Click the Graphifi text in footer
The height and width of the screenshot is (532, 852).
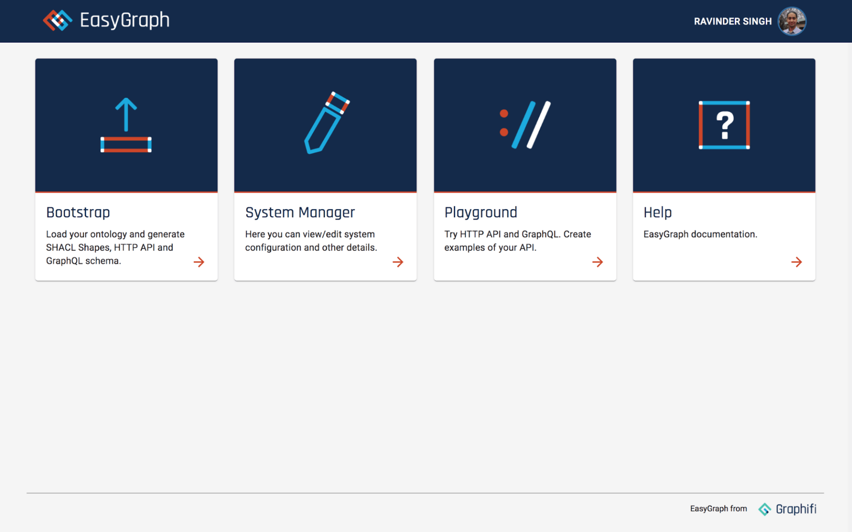point(796,509)
